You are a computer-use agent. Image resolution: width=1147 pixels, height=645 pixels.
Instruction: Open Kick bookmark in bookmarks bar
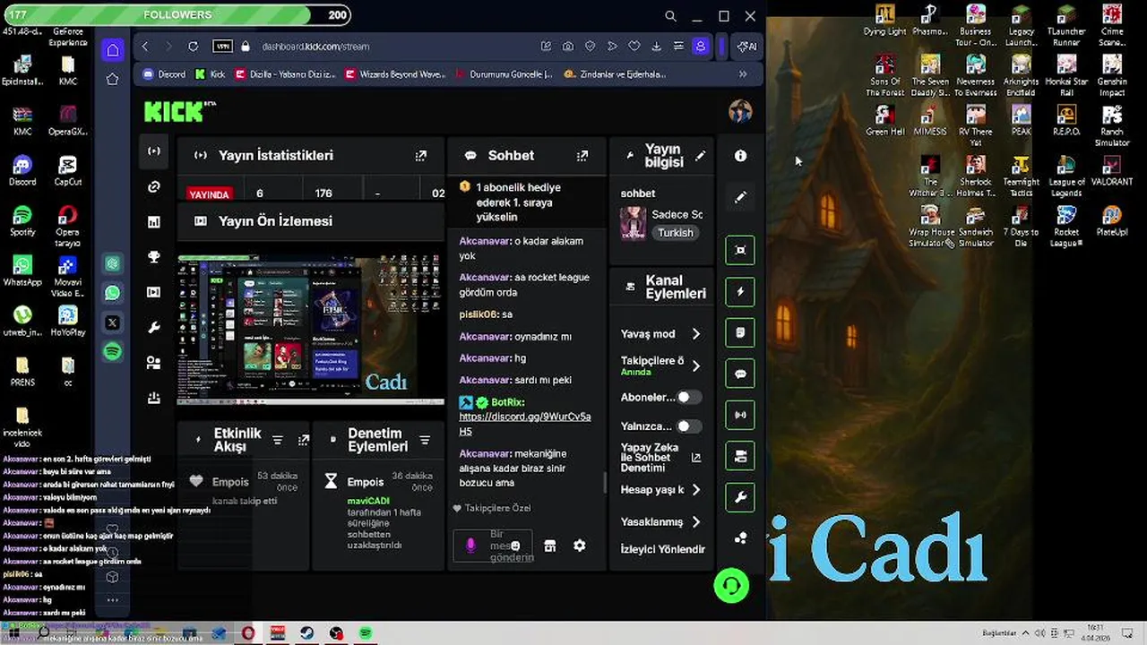click(x=210, y=74)
